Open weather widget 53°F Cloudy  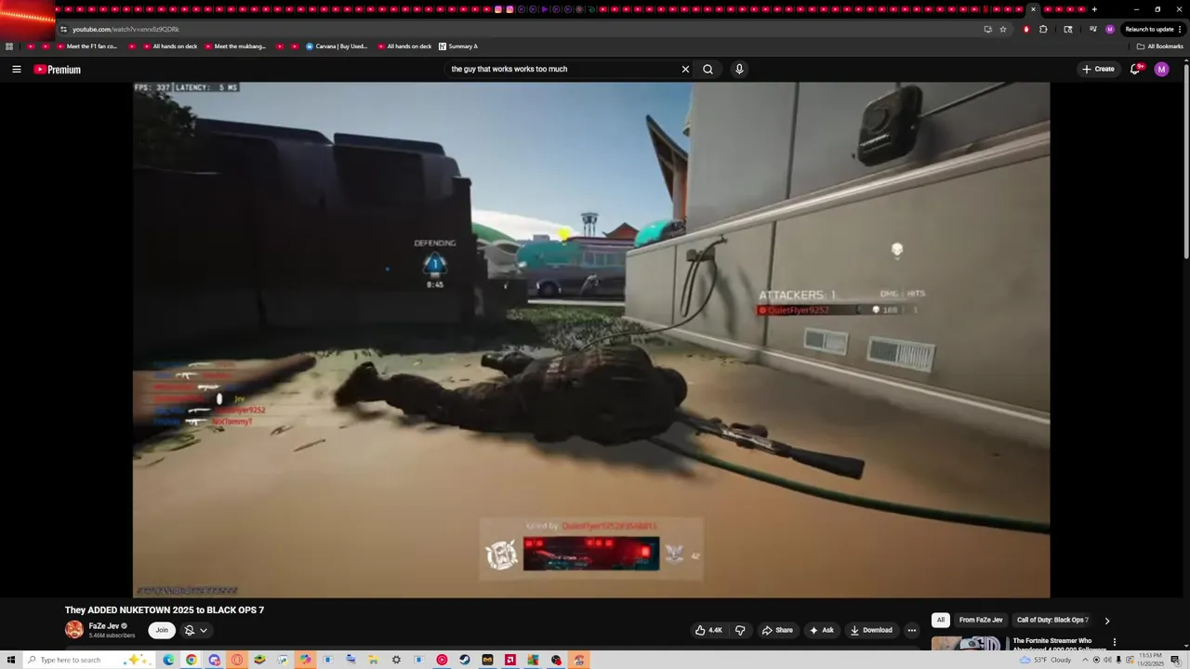1046,660
